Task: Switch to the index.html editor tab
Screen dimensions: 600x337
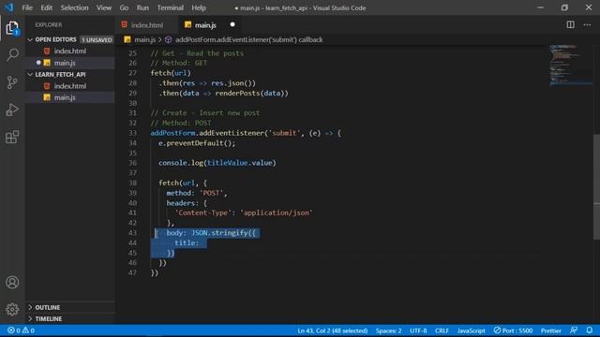Action: [x=146, y=25]
